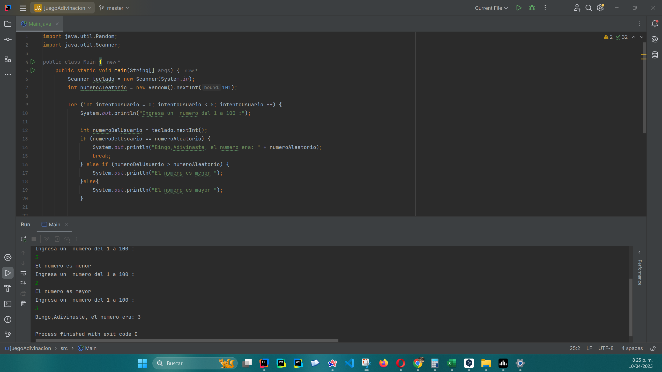Click run gutter icon beside class Main

coord(33,62)
